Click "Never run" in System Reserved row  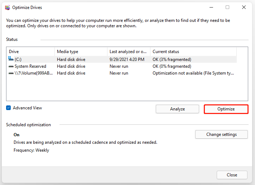[119, 66]
